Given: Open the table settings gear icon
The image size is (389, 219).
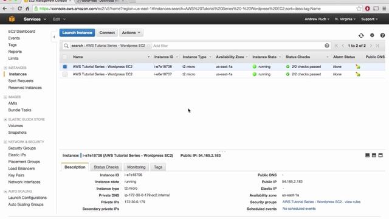Looking at the screenshot, I should (372, 35).
